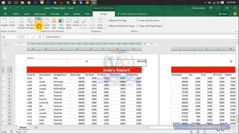Click the vertical scrollbar up arrow

(237, 42)
